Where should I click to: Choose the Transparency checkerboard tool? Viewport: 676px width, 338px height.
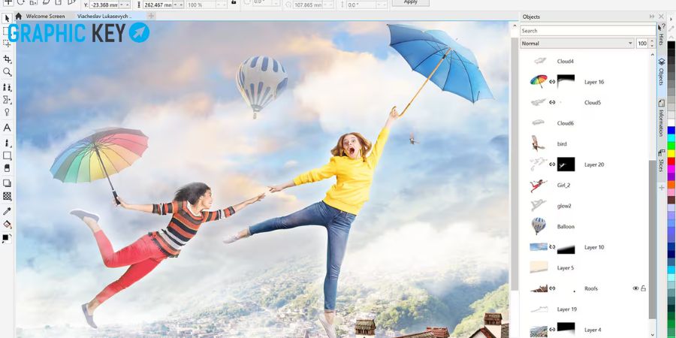(x=7, y=196)
